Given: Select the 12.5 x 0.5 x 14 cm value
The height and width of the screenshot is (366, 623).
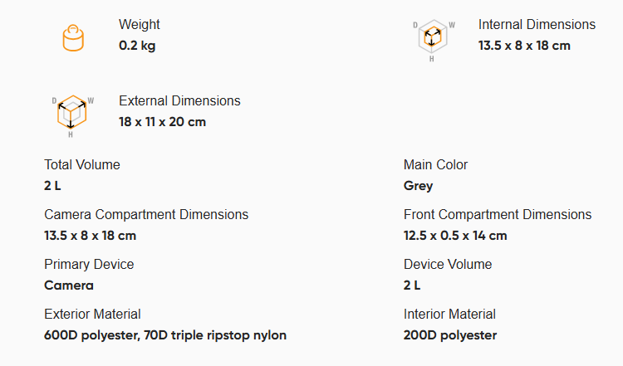Looking at the screenshot, I should point(455,236).
